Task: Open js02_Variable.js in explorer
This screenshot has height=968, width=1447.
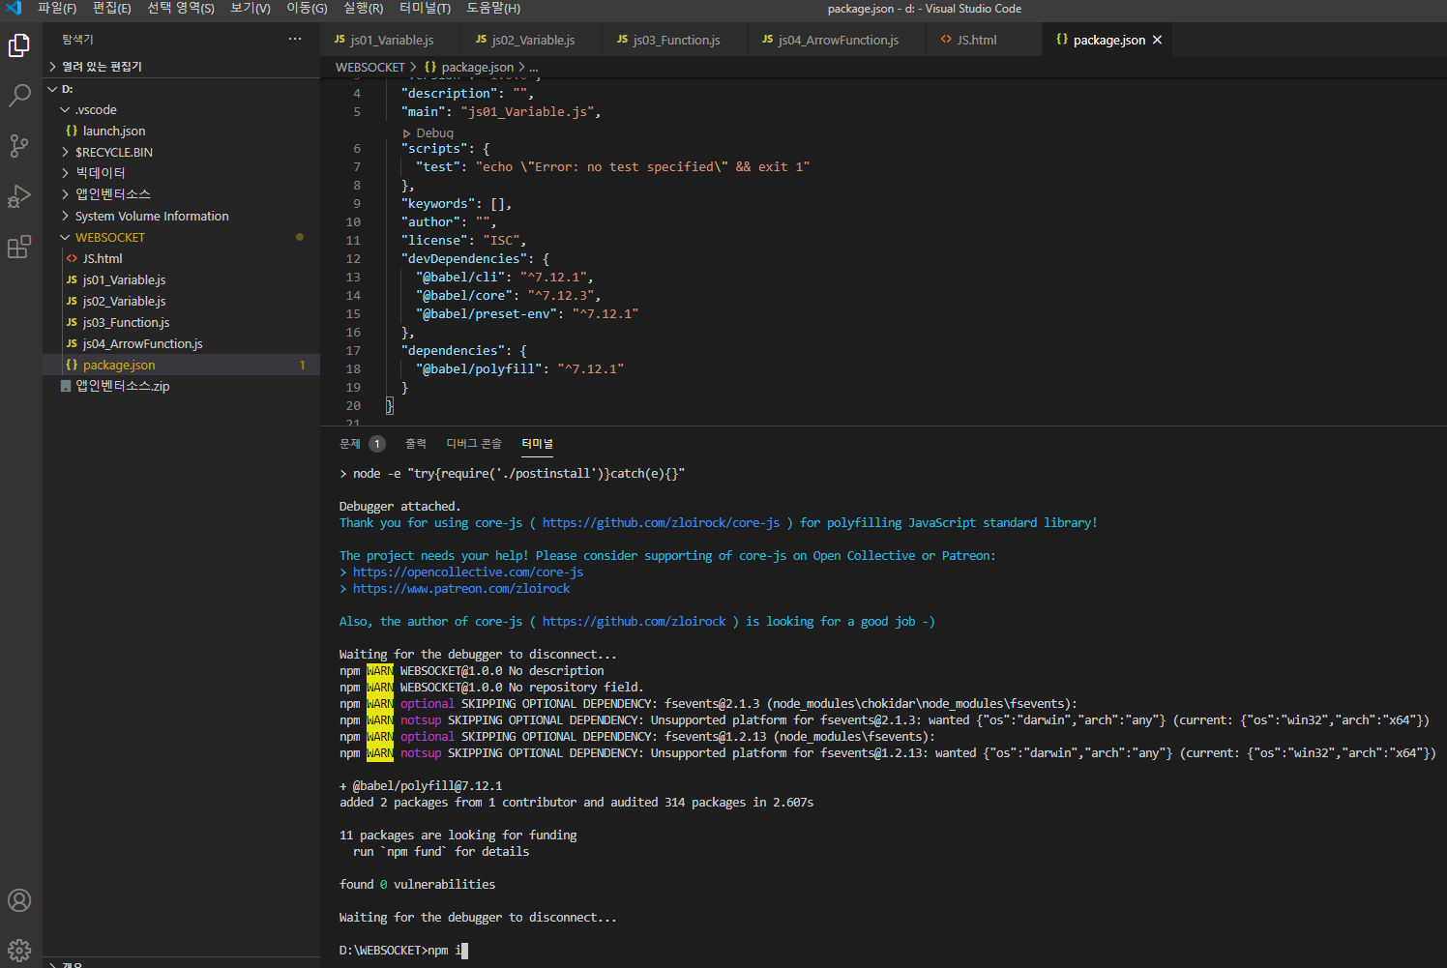Action: pyautogui.click(x=124, y=302)
